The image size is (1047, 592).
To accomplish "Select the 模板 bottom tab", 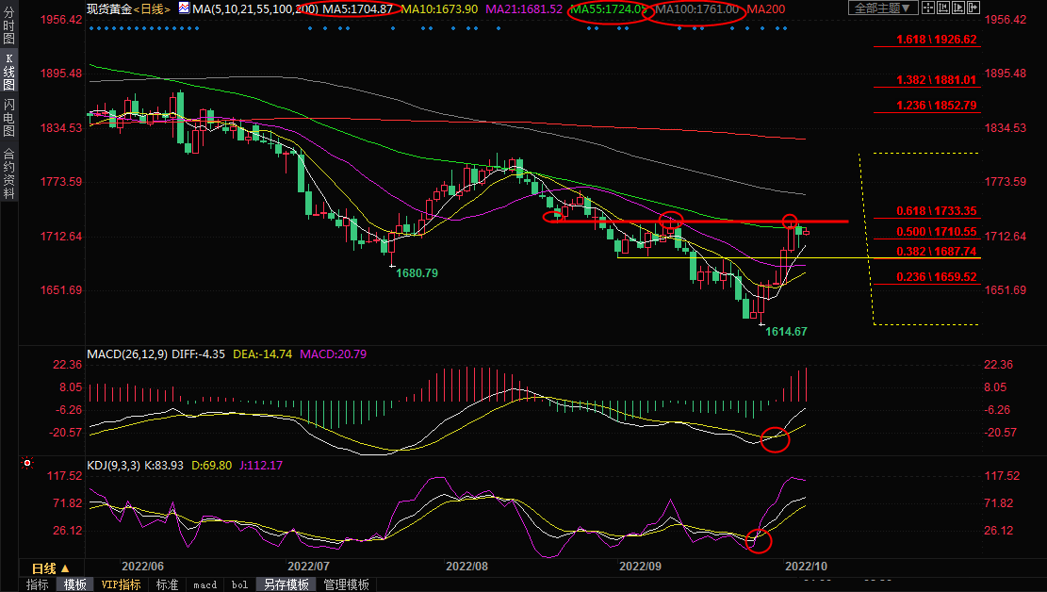I will coord(75,584).
